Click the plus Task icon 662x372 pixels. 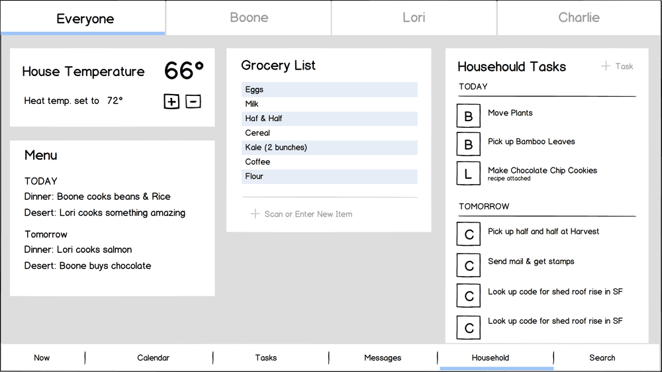[606, 66]
